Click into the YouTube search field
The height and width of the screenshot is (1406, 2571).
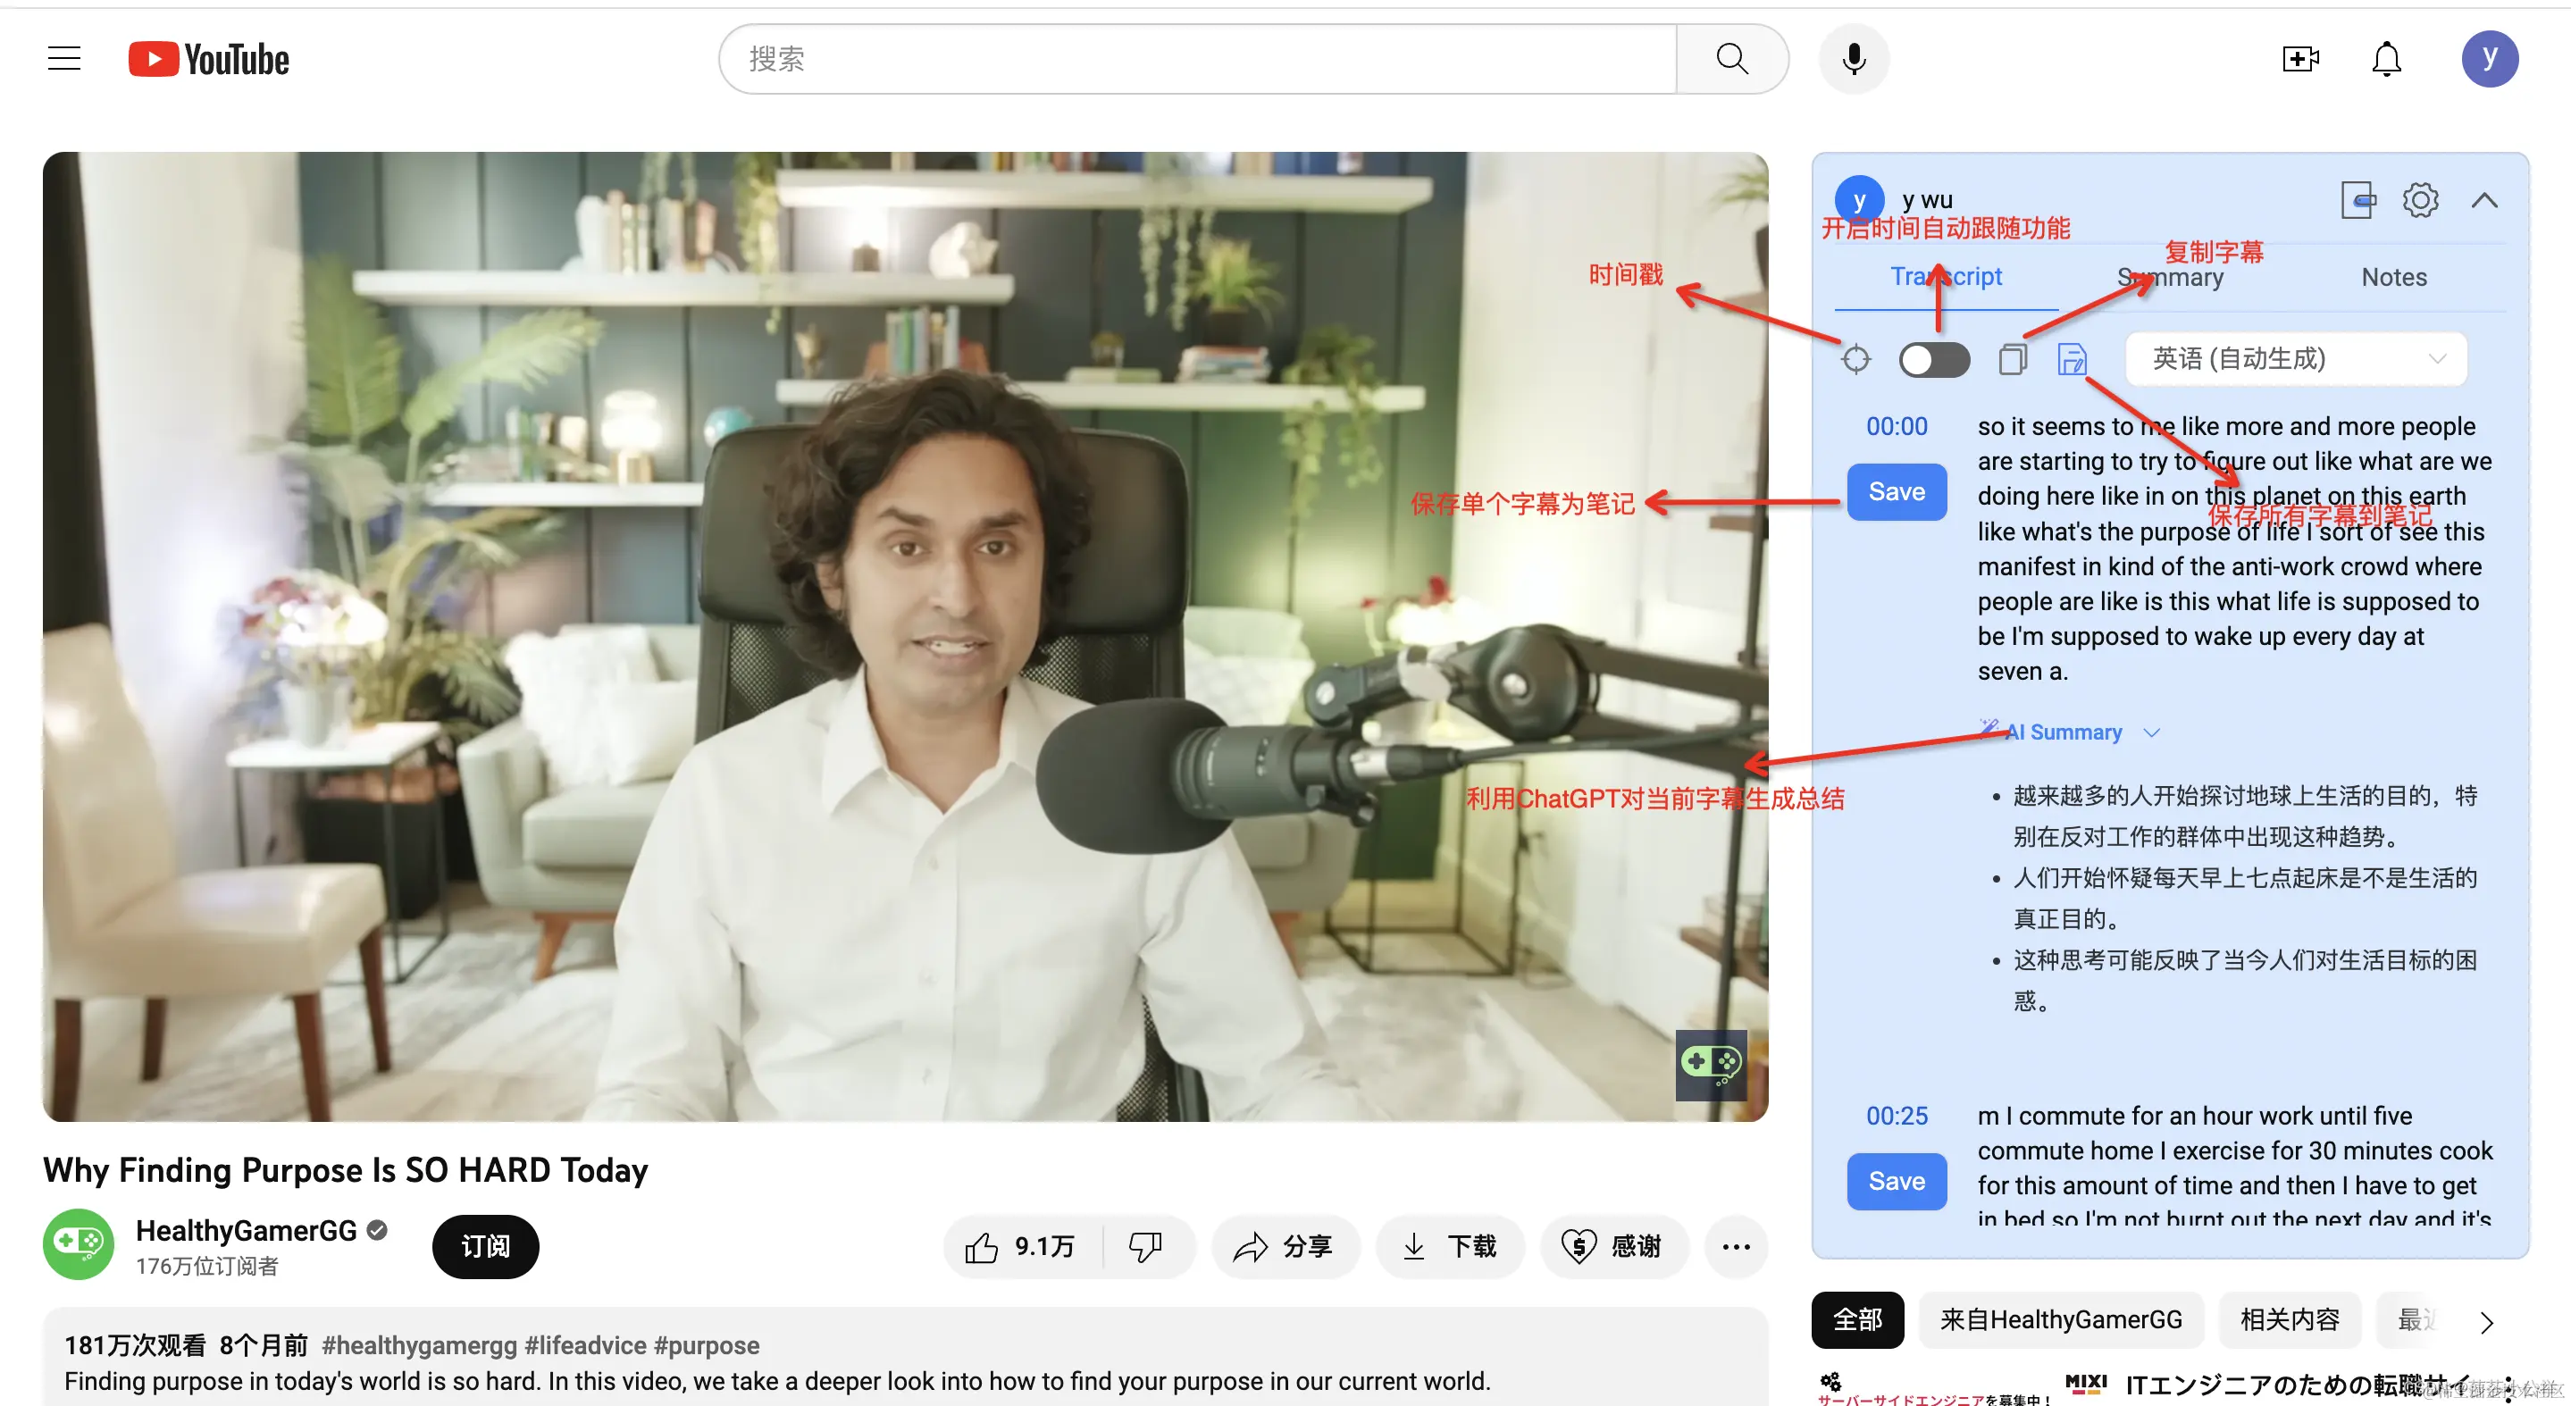(x=1198, y=59)
